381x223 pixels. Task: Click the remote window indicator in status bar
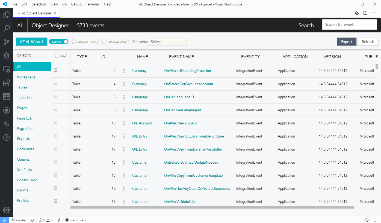(5, 220)
